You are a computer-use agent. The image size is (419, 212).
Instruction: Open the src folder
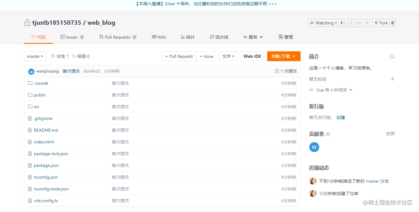(x=36, y=106)
